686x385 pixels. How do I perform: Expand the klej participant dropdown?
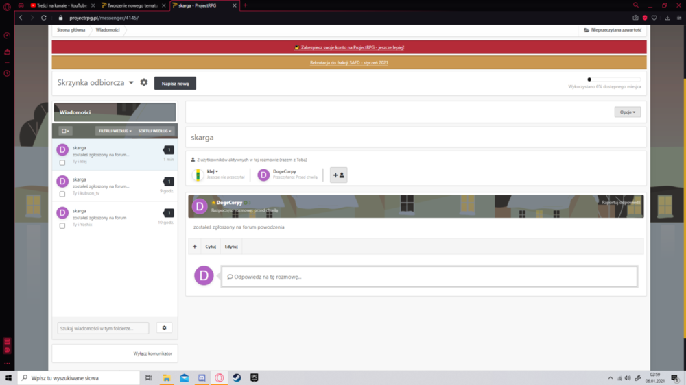(x=213, y=171)
